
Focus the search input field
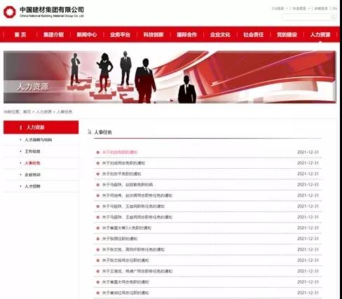click(x=306, y=17)
